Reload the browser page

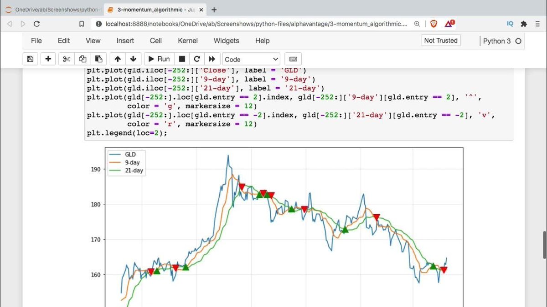[x=38, y=24]
